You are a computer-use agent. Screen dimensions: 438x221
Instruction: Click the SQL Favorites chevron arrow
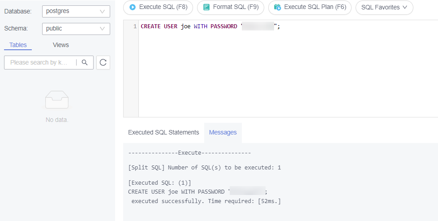[405, 8]
